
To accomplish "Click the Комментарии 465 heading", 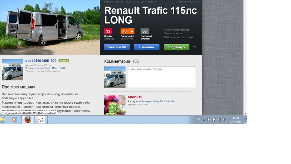I will (x=122, y=61).
